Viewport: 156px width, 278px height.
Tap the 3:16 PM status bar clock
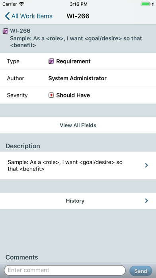point(78,4)
